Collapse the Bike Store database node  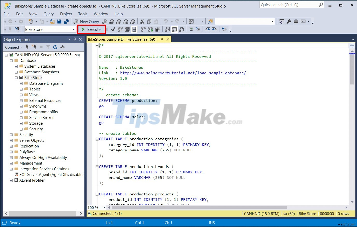pos(16,77)
